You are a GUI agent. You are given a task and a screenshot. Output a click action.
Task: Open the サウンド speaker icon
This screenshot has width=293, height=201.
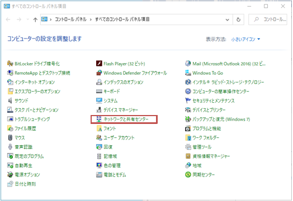(x=10, y=100)
